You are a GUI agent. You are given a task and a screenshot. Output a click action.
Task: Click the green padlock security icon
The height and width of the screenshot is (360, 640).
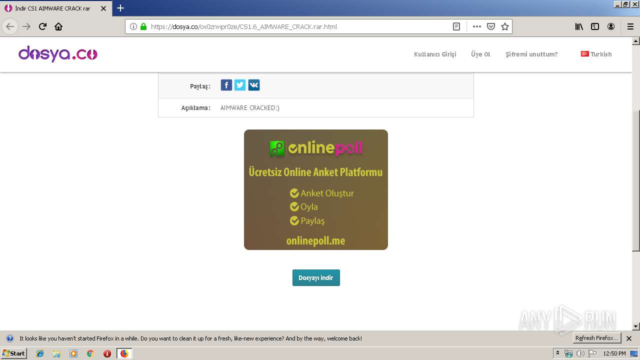[x=143, y=26]
